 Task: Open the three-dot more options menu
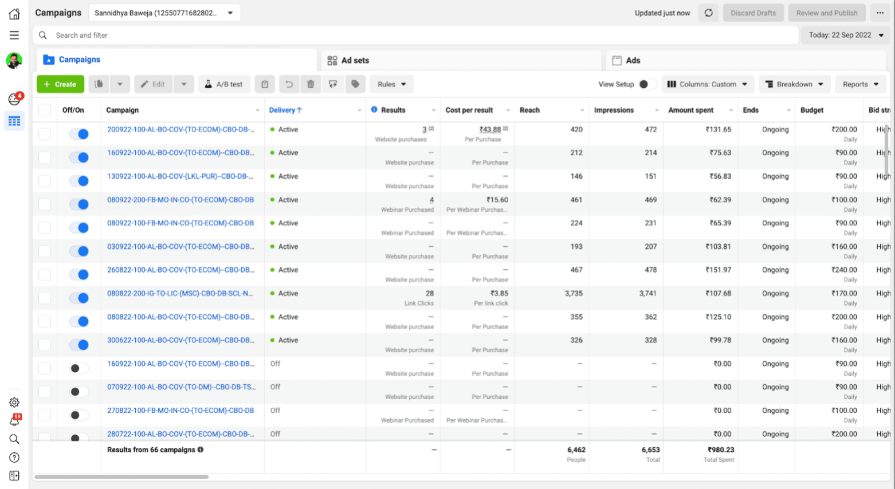(x=880, y=13)
